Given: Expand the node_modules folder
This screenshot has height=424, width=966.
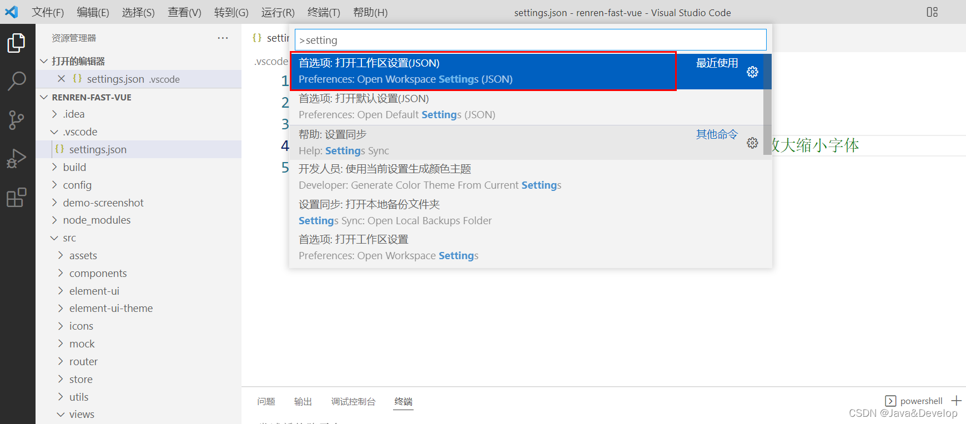Looking at the screenshot, I should tap(54, 220).
